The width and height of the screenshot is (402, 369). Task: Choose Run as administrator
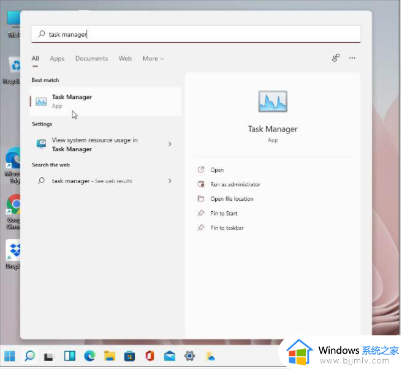point(235,184)
